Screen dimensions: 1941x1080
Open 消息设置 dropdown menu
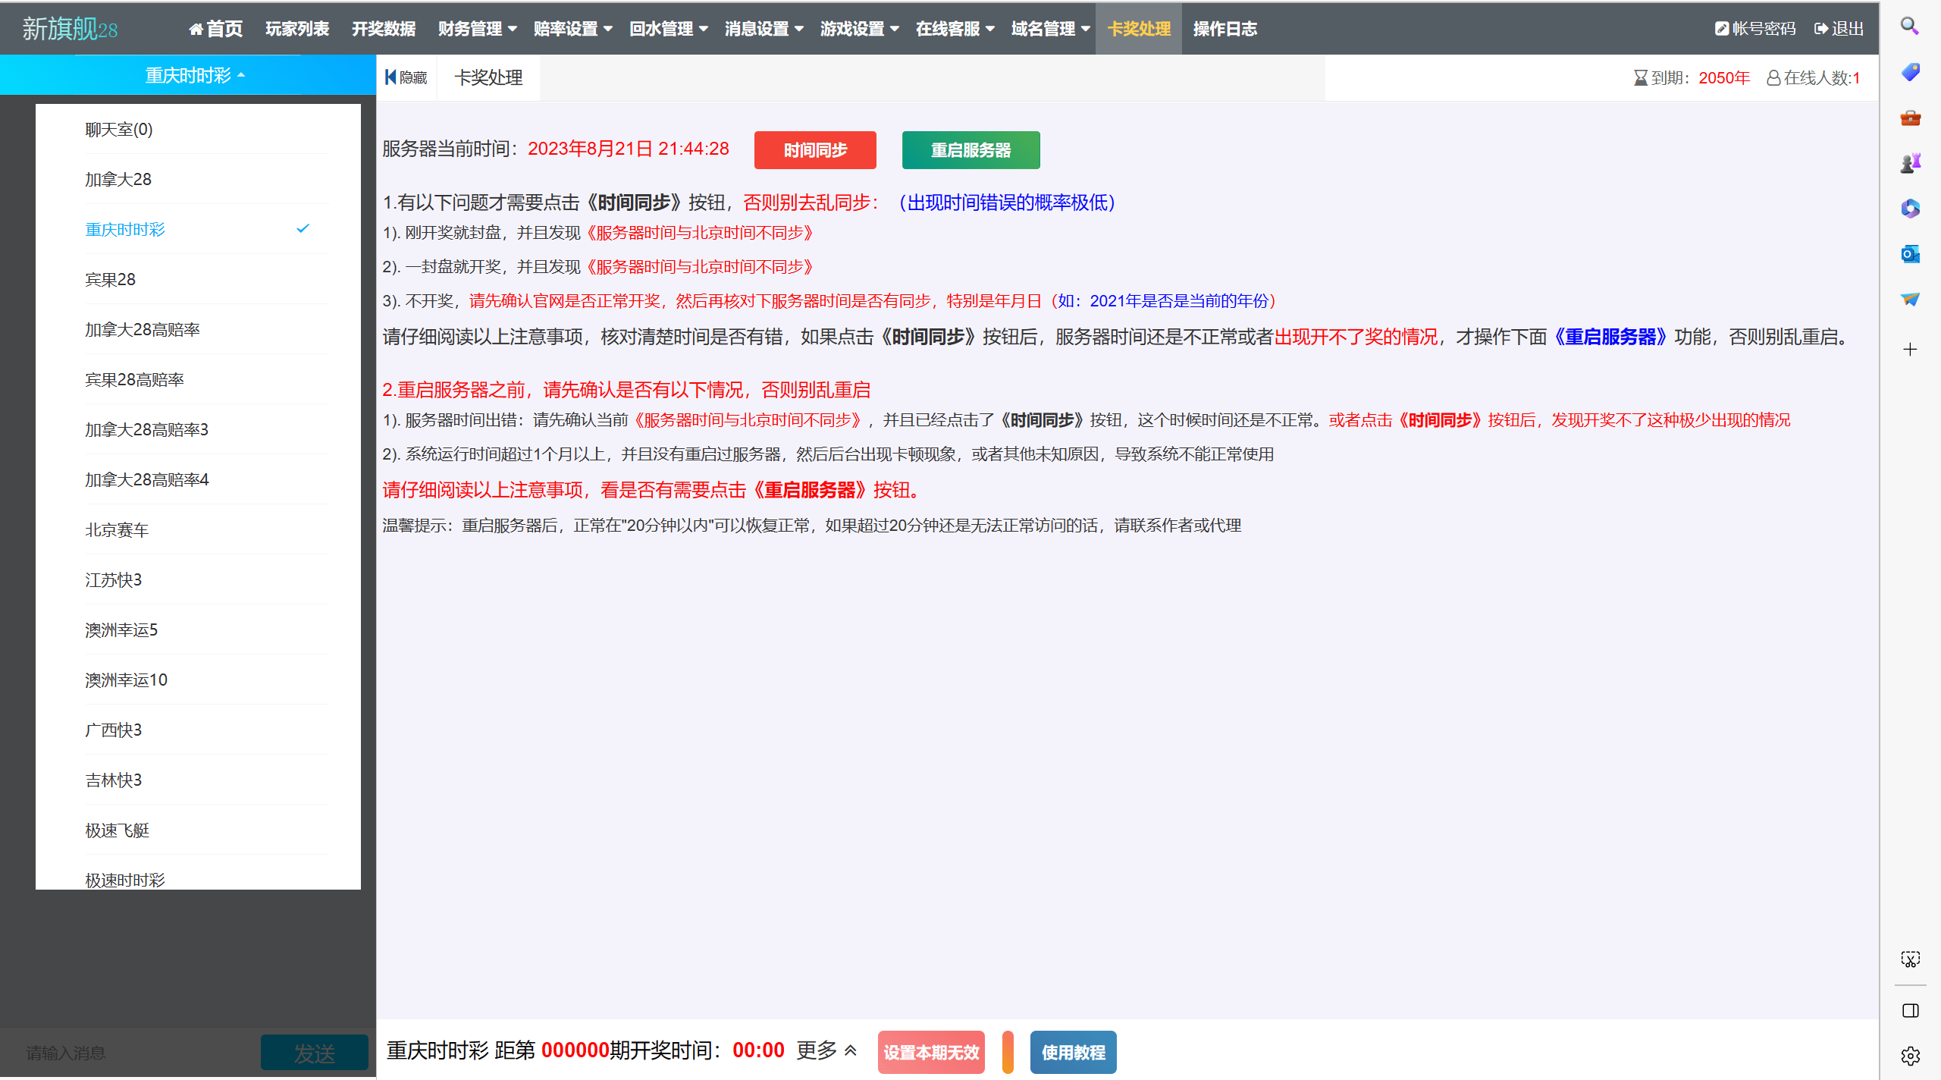click(764, 29)
